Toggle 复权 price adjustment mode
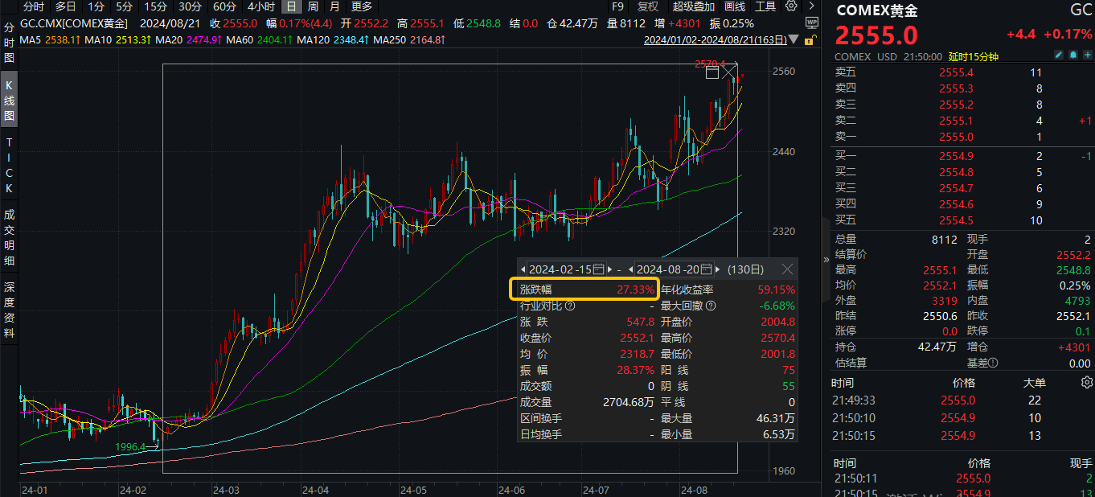 648,6
